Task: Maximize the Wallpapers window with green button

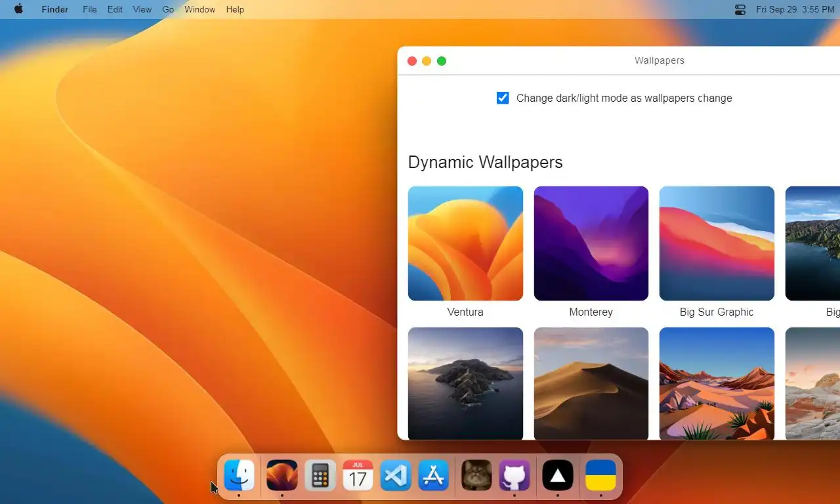Action: (x=442, y=61)
